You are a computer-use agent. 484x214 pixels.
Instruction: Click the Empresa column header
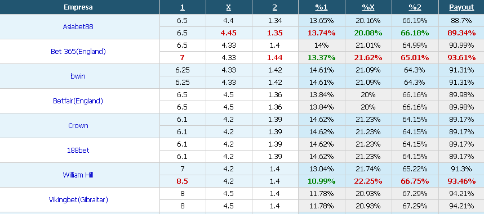pos(78,7)
